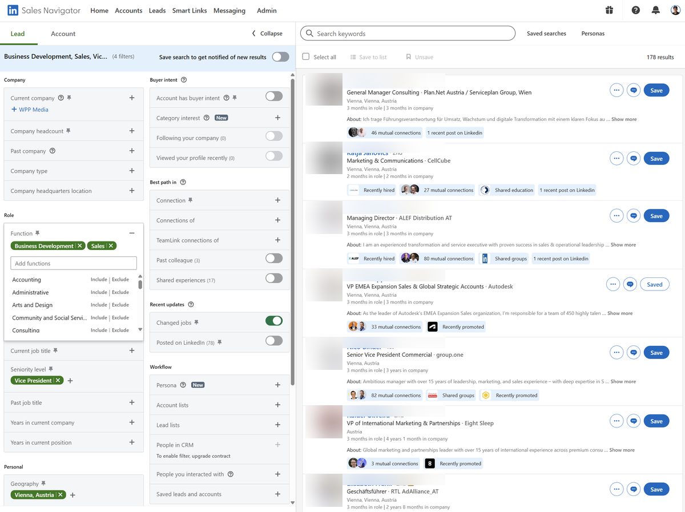Remove the Vienna, Austria geography tag
The width and height of the screenshot is (685, 512).
tap(61, 495)
